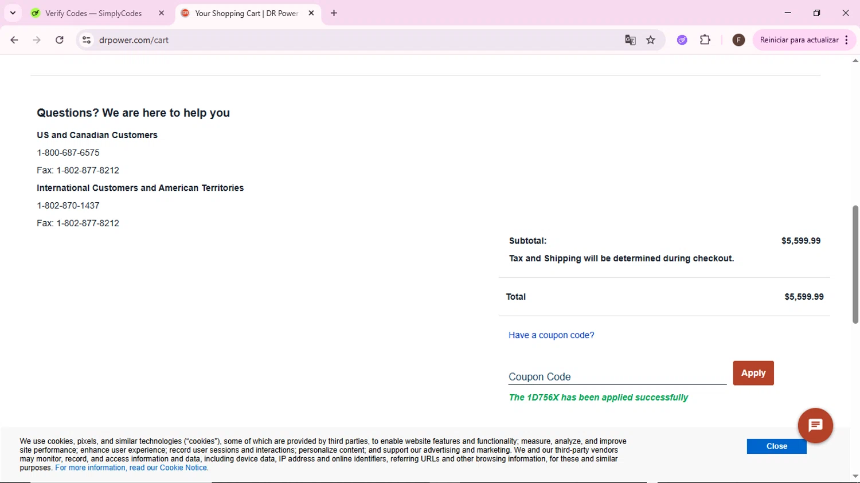Open the translate page icon

pyautogui.click(x=630, y=40)
